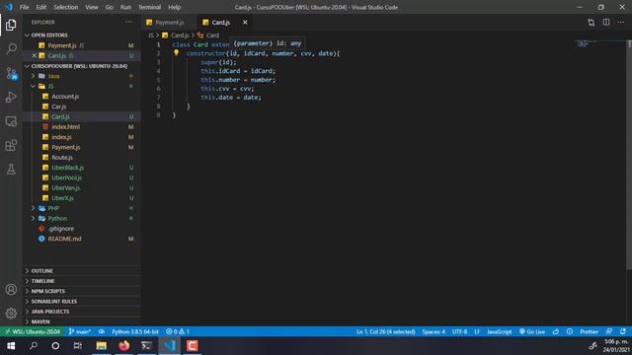Click the Prettier status bar item
This screenshot has width=632, height=355.
pyautogui.click(x=589, y=331)
